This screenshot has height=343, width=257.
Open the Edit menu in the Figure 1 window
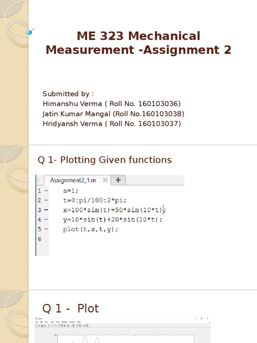tap(41, 322)
